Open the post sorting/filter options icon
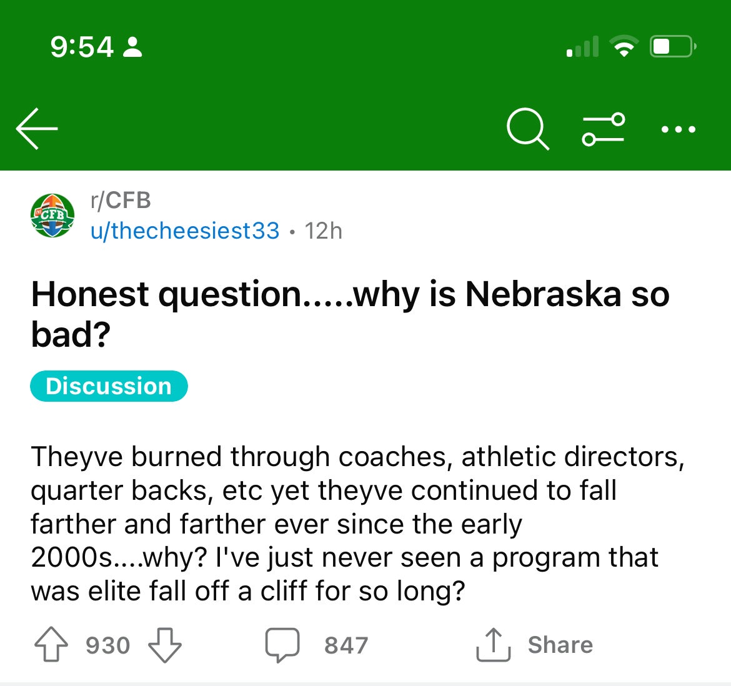 (x=604, y=129)
